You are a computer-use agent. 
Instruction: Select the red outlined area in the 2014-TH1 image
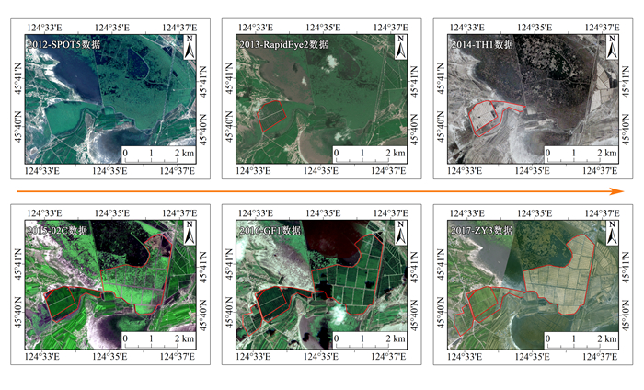click(485, 115)
